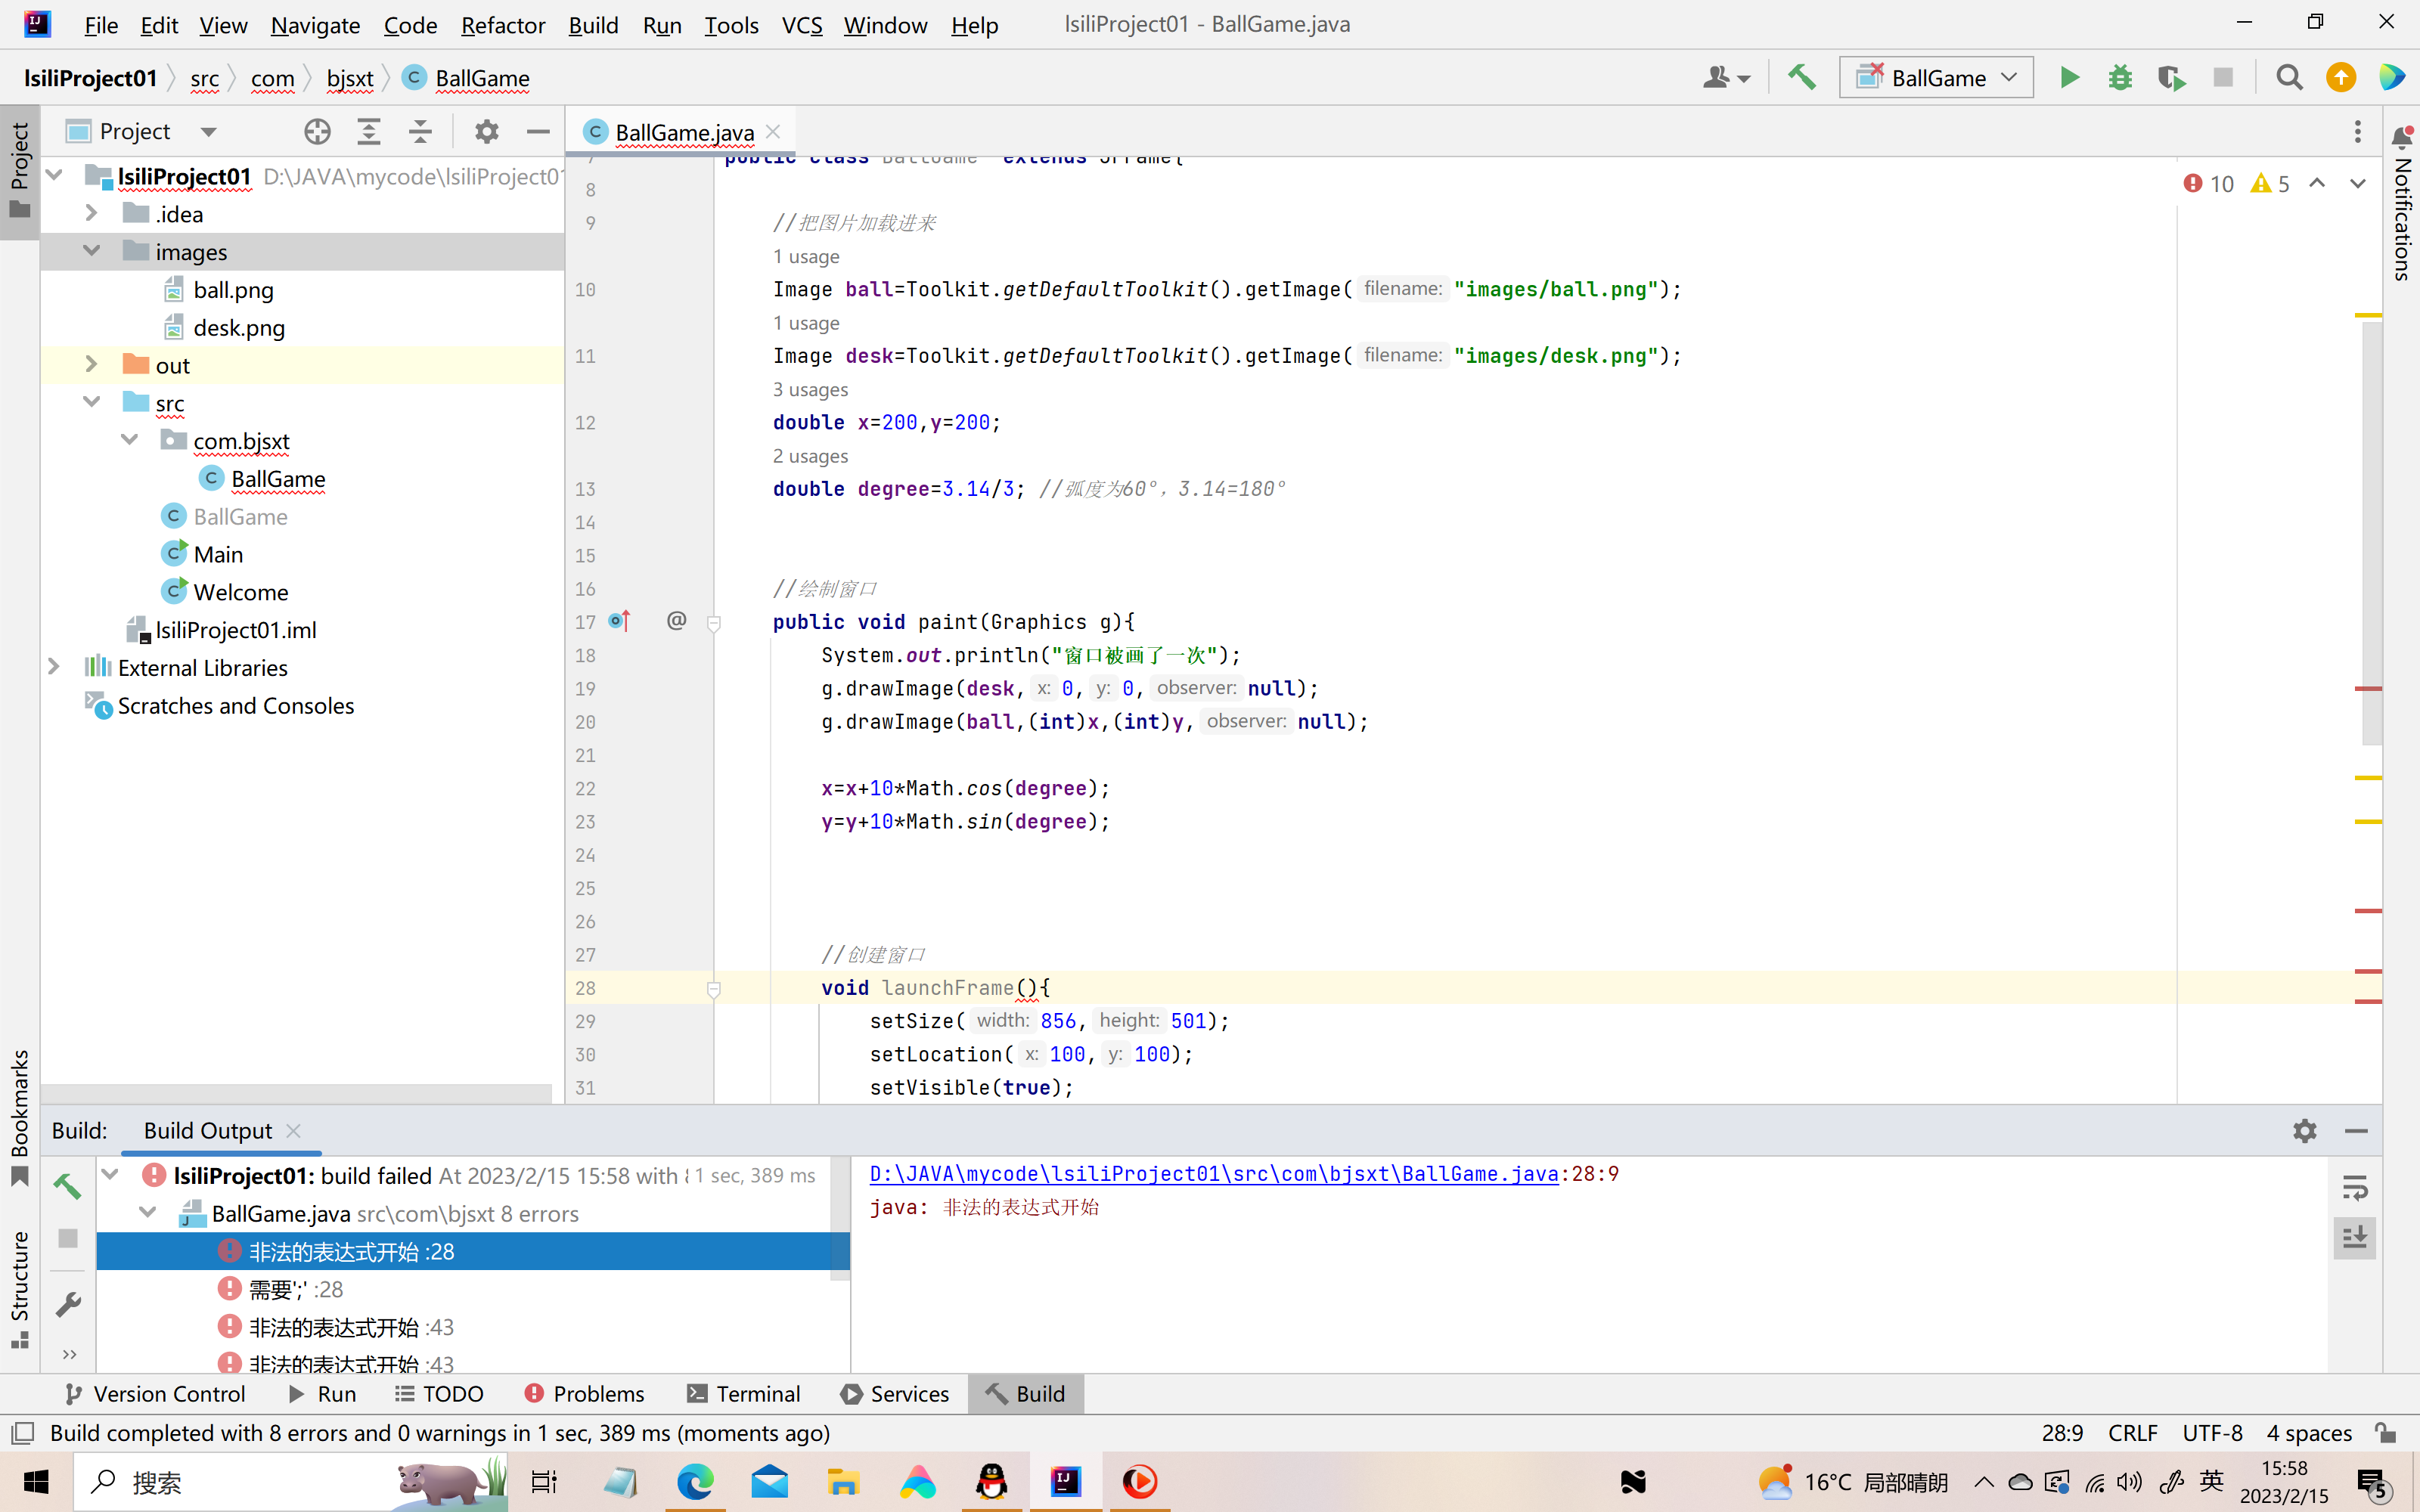This screenshot has width=2420, height=1512.
Task: Click red error stripe mark near line 19
Action: pos(2368,689)
